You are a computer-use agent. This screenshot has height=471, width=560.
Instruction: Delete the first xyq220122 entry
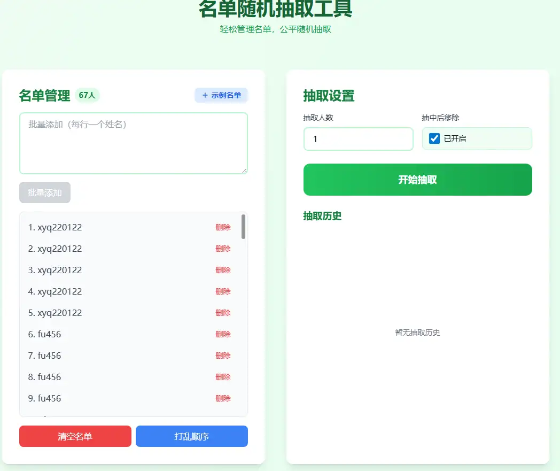pyautogui.click(x=223, y=227)
